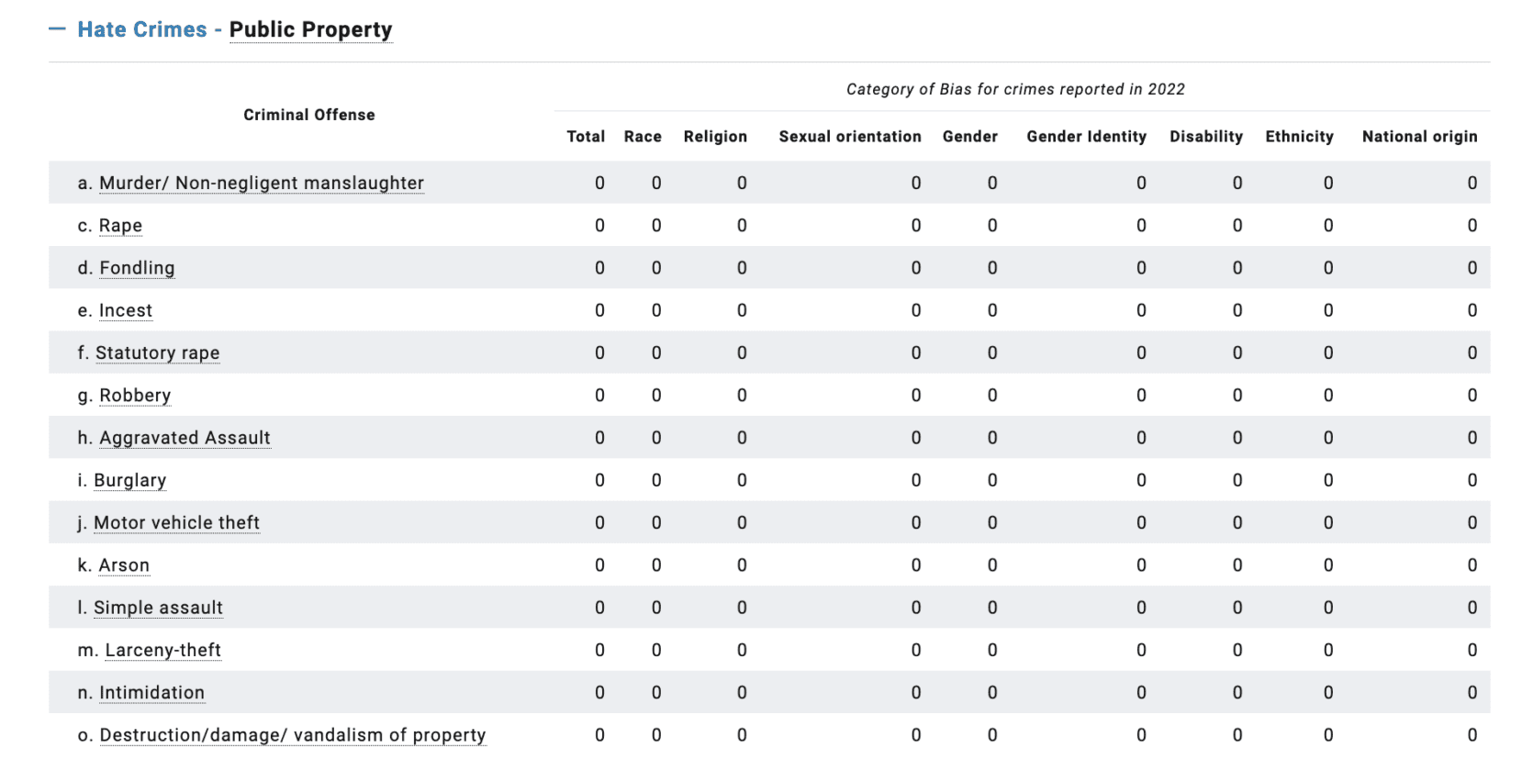Image resolution: width=1533 pixels, height=782 pixels.
Task: Open the Aggravated Assault definition
Action: click(185, 438)
